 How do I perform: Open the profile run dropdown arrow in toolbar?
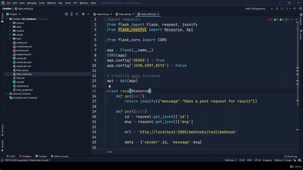tap(290, 8)
